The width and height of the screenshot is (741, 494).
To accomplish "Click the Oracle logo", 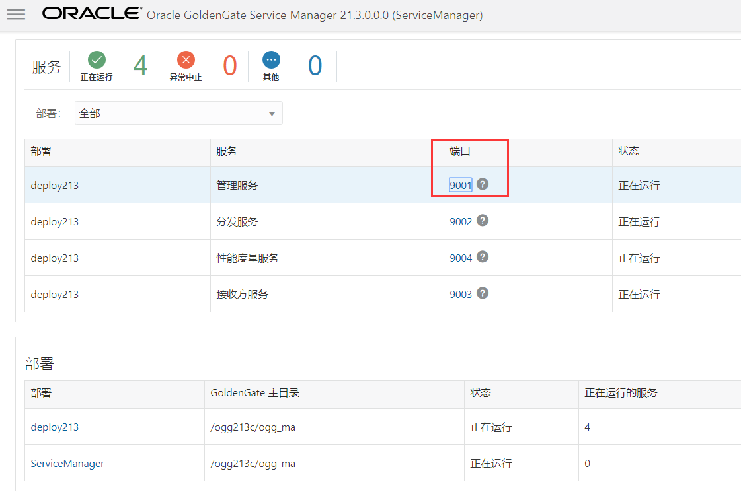I will (x=92, y=13).
